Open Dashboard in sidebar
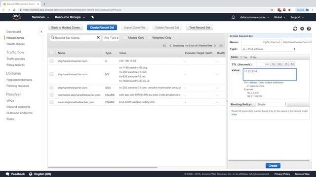 click(x=13, y=31)
